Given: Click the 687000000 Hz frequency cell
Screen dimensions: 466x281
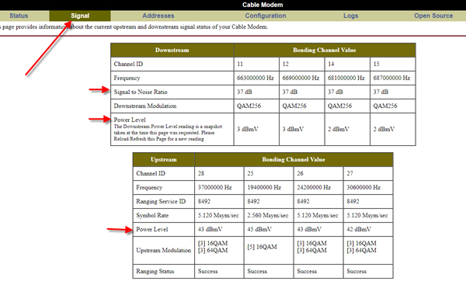Looking at the screenshot, I should tap(393, 78).
